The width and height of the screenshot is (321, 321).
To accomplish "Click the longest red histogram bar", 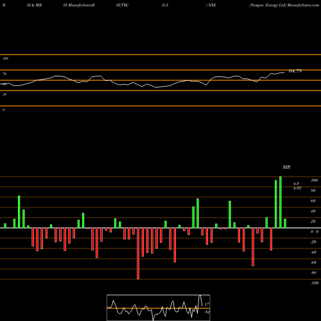I will point(138,254).
